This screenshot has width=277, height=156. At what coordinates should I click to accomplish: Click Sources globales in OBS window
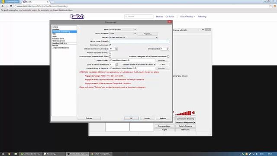(x=164, y=126)
